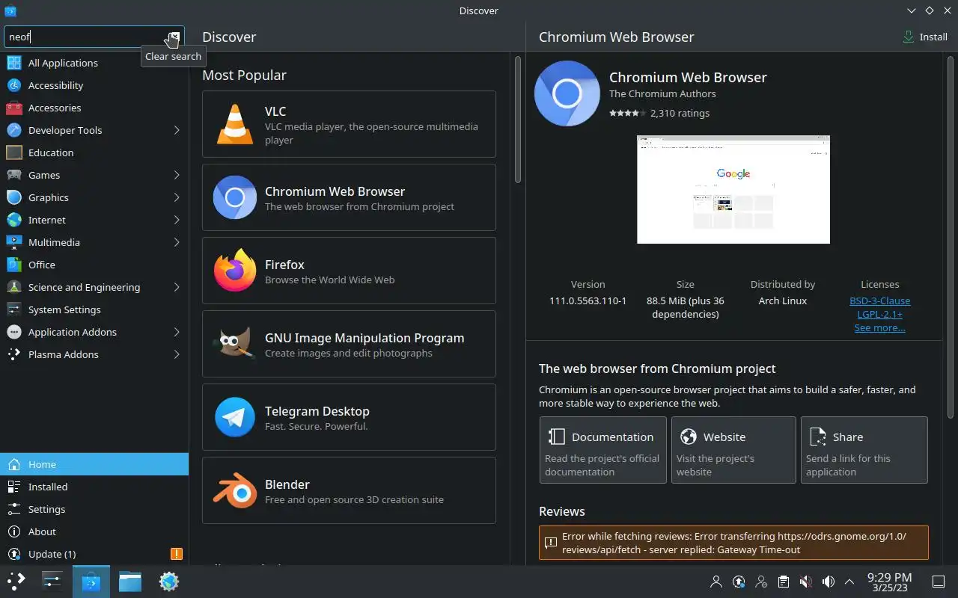Screen dimensions: 958x598
Task: Open the Chromium screenshot thumbnail
Action: (733, 189)
